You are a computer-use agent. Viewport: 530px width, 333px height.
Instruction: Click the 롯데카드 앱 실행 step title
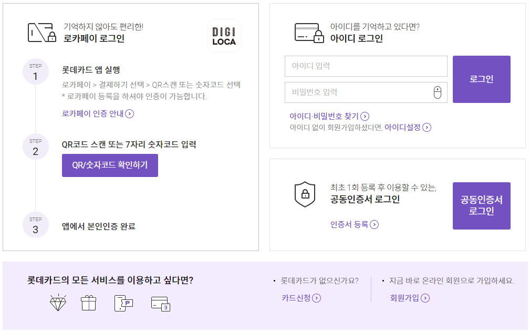91,70
